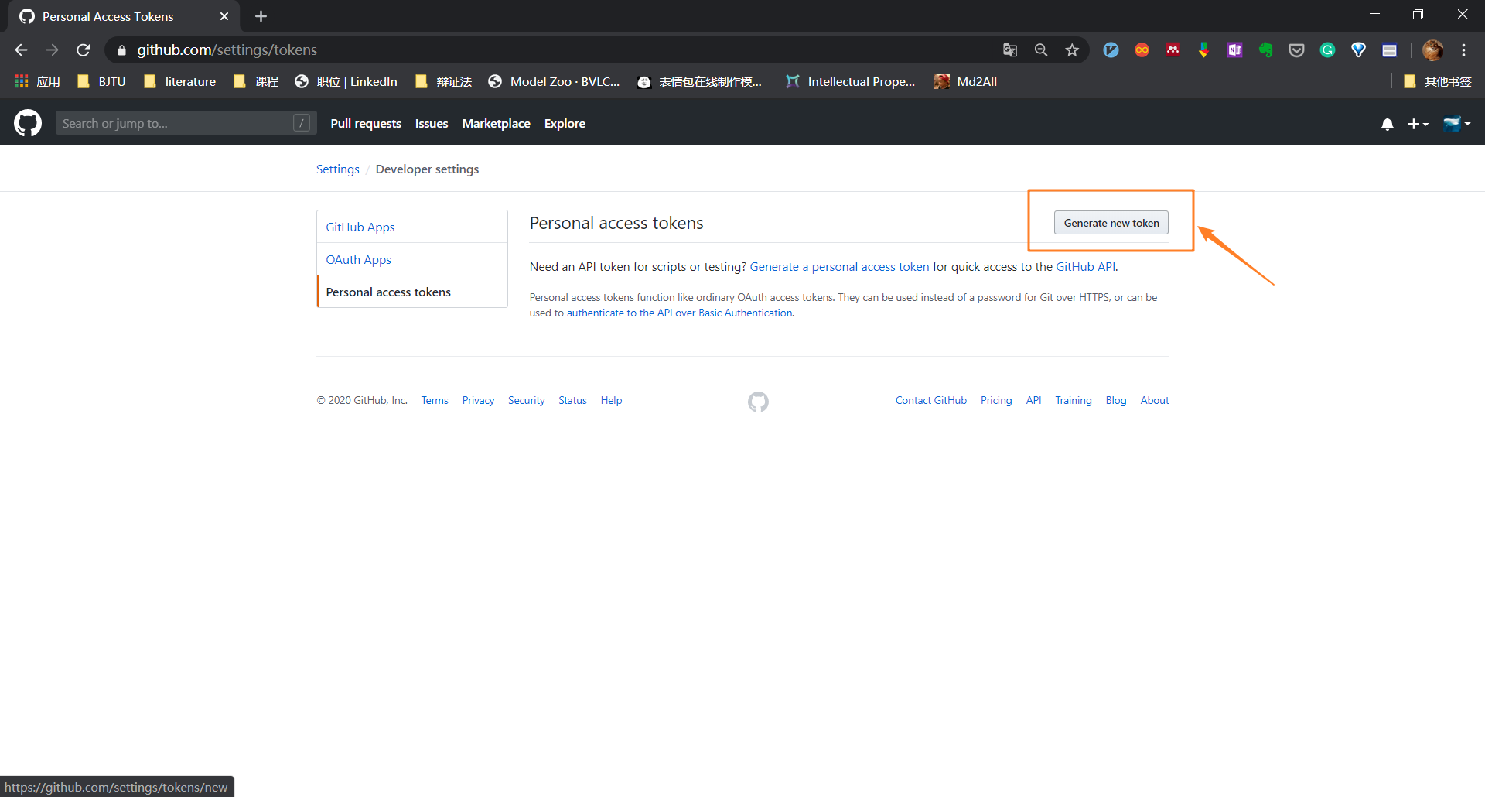Open the Md2All bookmark

coord(965,81)
